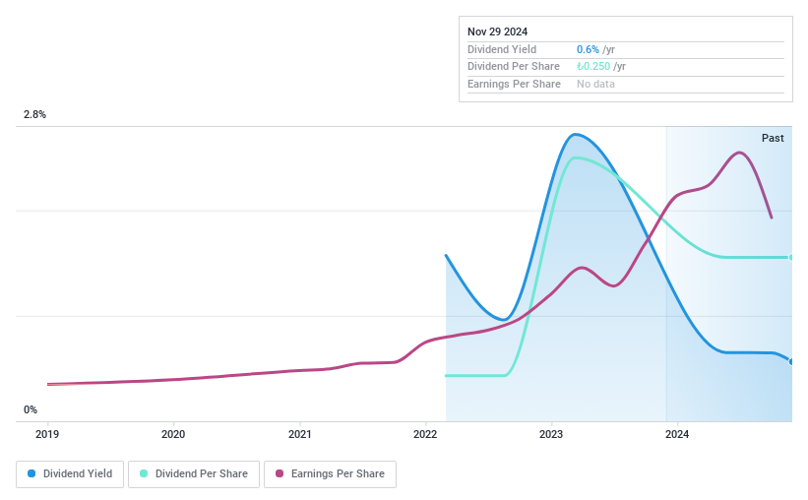Click the blue Dividend Yield endpoint marker
Screen dimensions: 808x500
(x=791, y=361)
